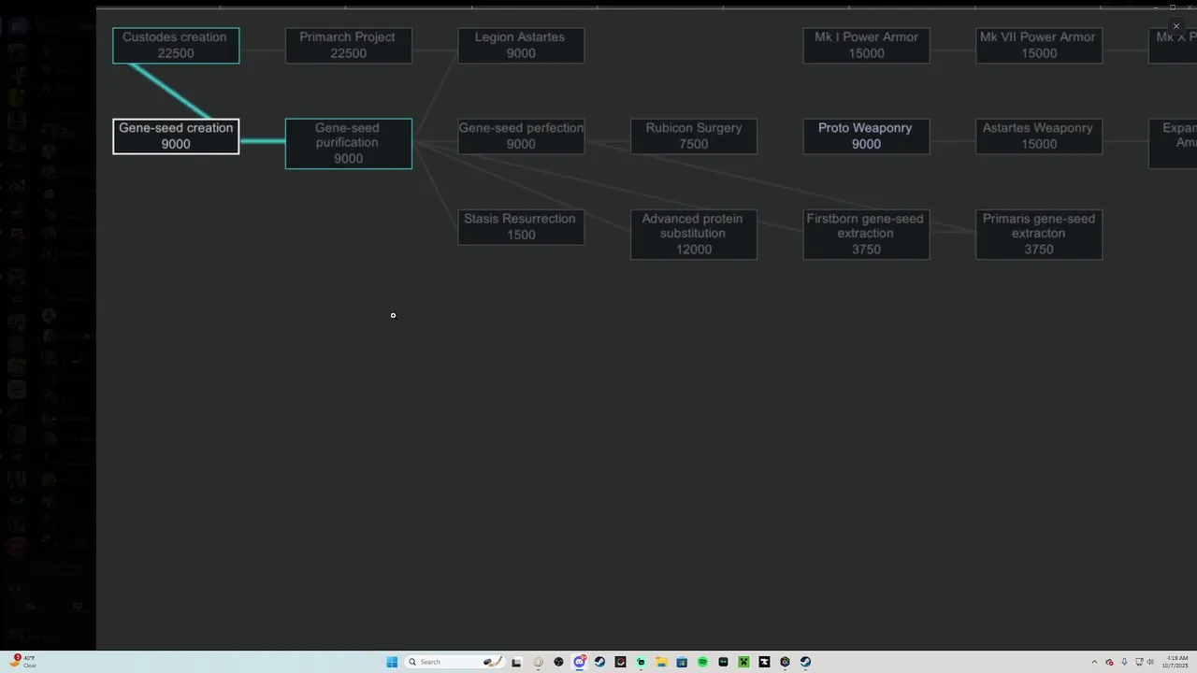The height and width of the screenshot is (673, 1197).
Task: Click the taskbar Search box
Action: [x=454, y=662]
